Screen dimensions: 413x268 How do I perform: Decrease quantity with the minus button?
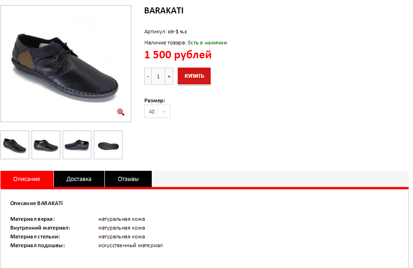tap(148, 76)
